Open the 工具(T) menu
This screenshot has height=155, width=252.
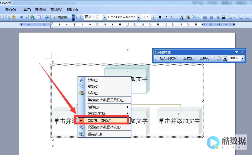point(25,10)
